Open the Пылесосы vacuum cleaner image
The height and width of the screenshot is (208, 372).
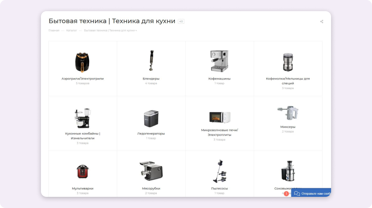[219, 171]
